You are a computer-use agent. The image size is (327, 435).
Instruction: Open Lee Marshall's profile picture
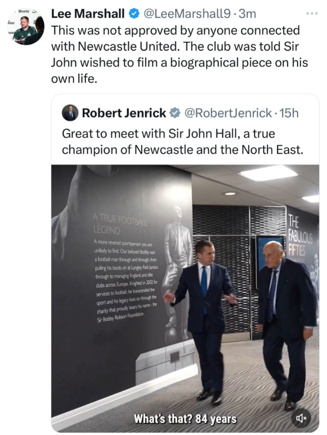point(26,27)
